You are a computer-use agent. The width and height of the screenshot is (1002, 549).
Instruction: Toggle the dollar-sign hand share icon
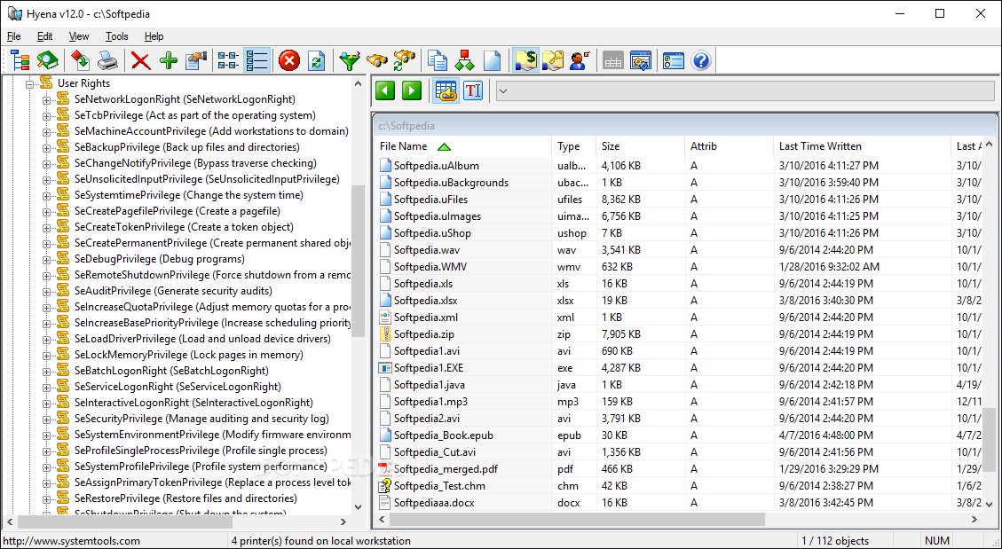click(x=525, y=60)
